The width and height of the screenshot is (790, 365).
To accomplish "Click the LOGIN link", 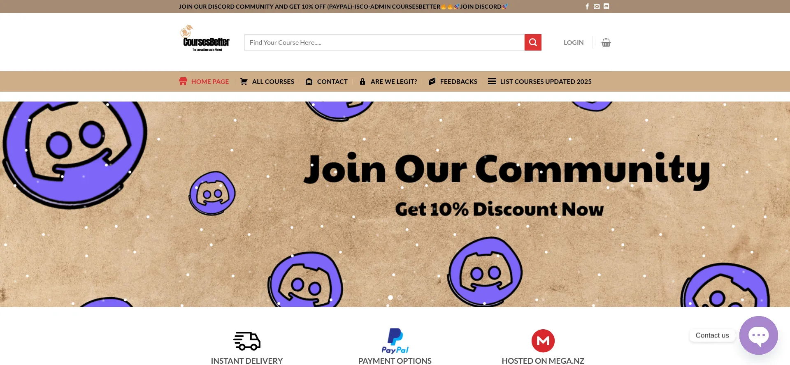I will [x=574, y=42].
